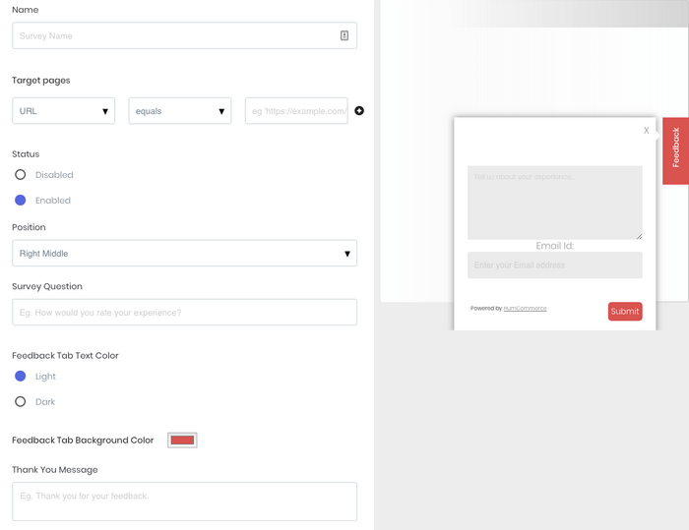689x530 pixels.
Task: Add another target page rule with plus icon
Action: tap(359, 111)
